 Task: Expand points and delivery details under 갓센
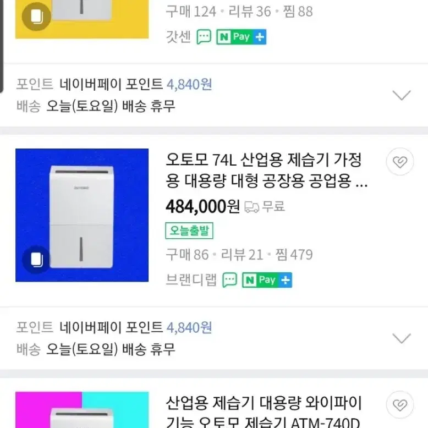click(x=401, y=95)
